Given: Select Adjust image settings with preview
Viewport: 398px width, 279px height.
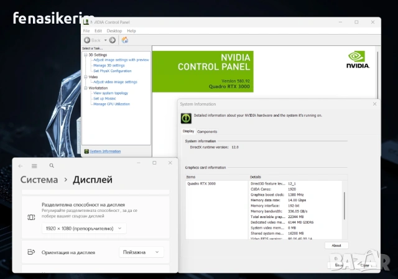Looking at the screenshot, I should (121, 60).
